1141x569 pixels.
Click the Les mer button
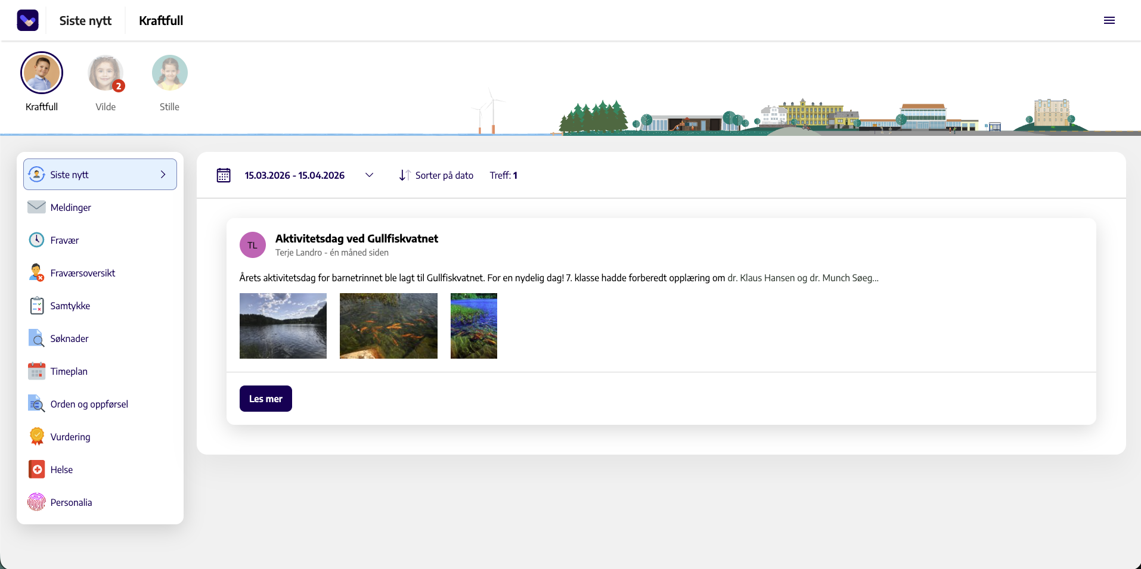pyautogui.click(x=266, y=399)
